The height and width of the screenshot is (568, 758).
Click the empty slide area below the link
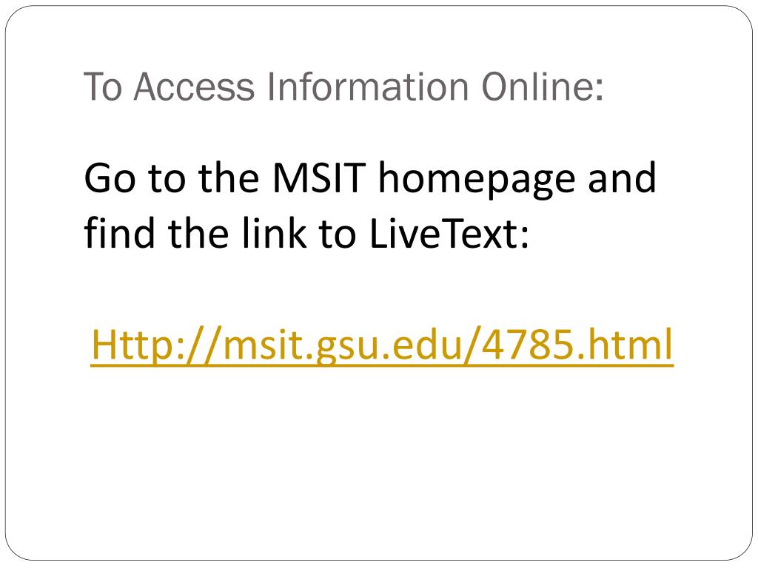tap(379, 459)
